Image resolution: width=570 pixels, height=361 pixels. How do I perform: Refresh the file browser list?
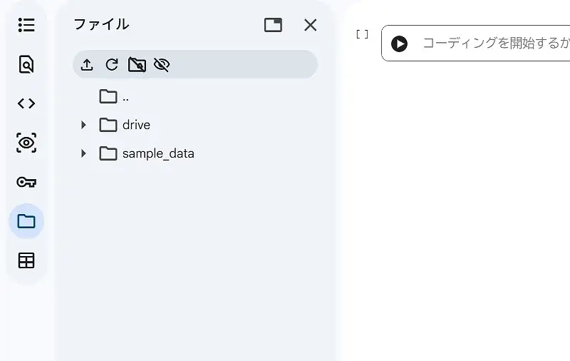pyautogui.click(x=112, y=65)
